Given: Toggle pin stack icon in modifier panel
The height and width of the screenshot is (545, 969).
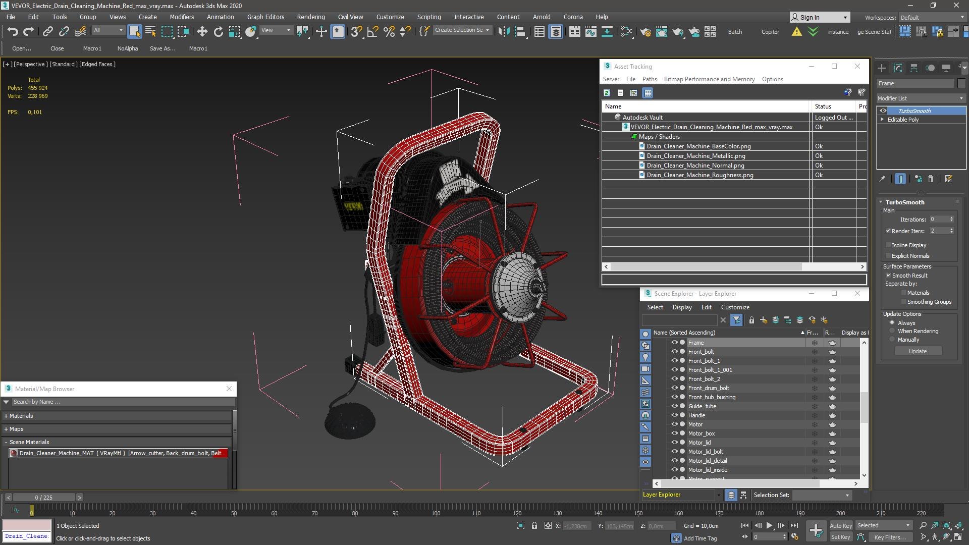Looking at the screenshot, I should 882,179.
